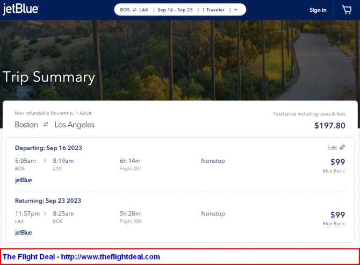Click the swap arrows between Boston and Los Angeles
The height and width of the screenshot is (265, 360).
pos(46,124)
